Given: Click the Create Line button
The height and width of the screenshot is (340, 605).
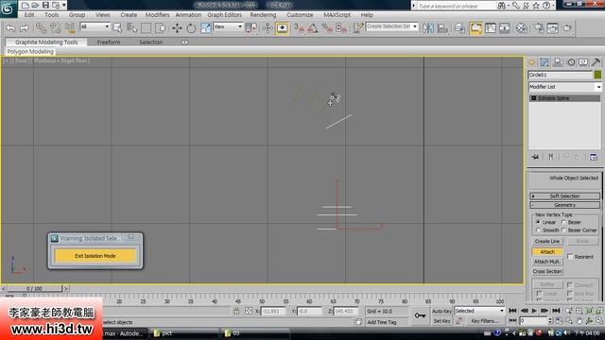Looking at the screenshot, I should point(547,242).
